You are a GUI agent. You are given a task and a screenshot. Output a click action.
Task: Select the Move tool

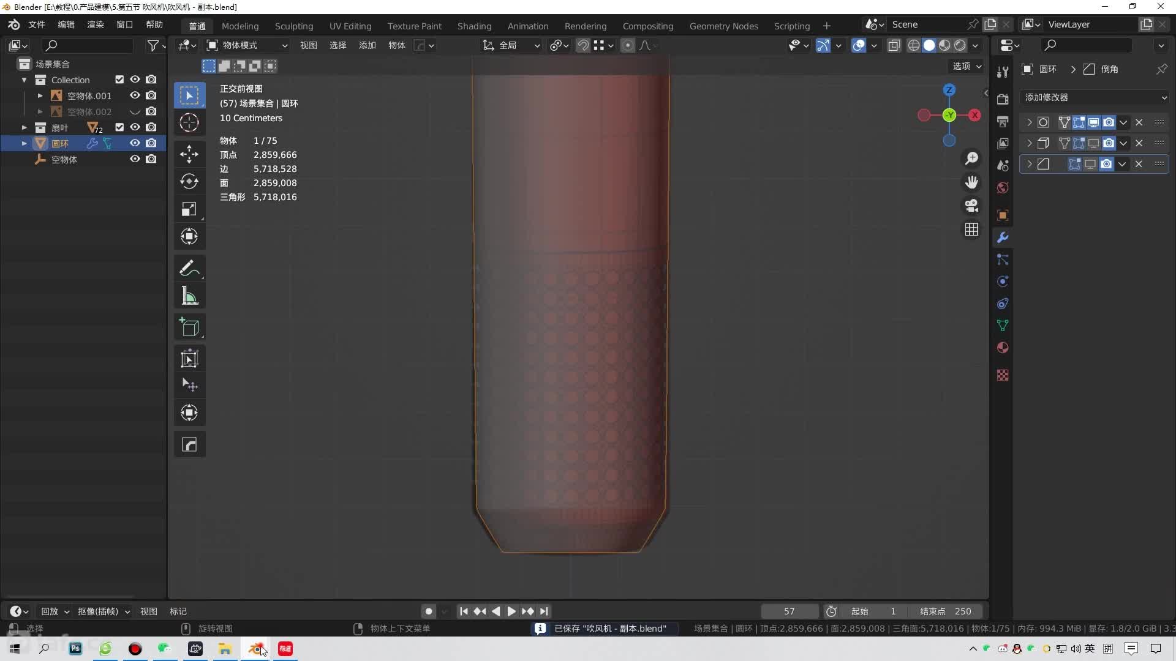pos(189,154)
